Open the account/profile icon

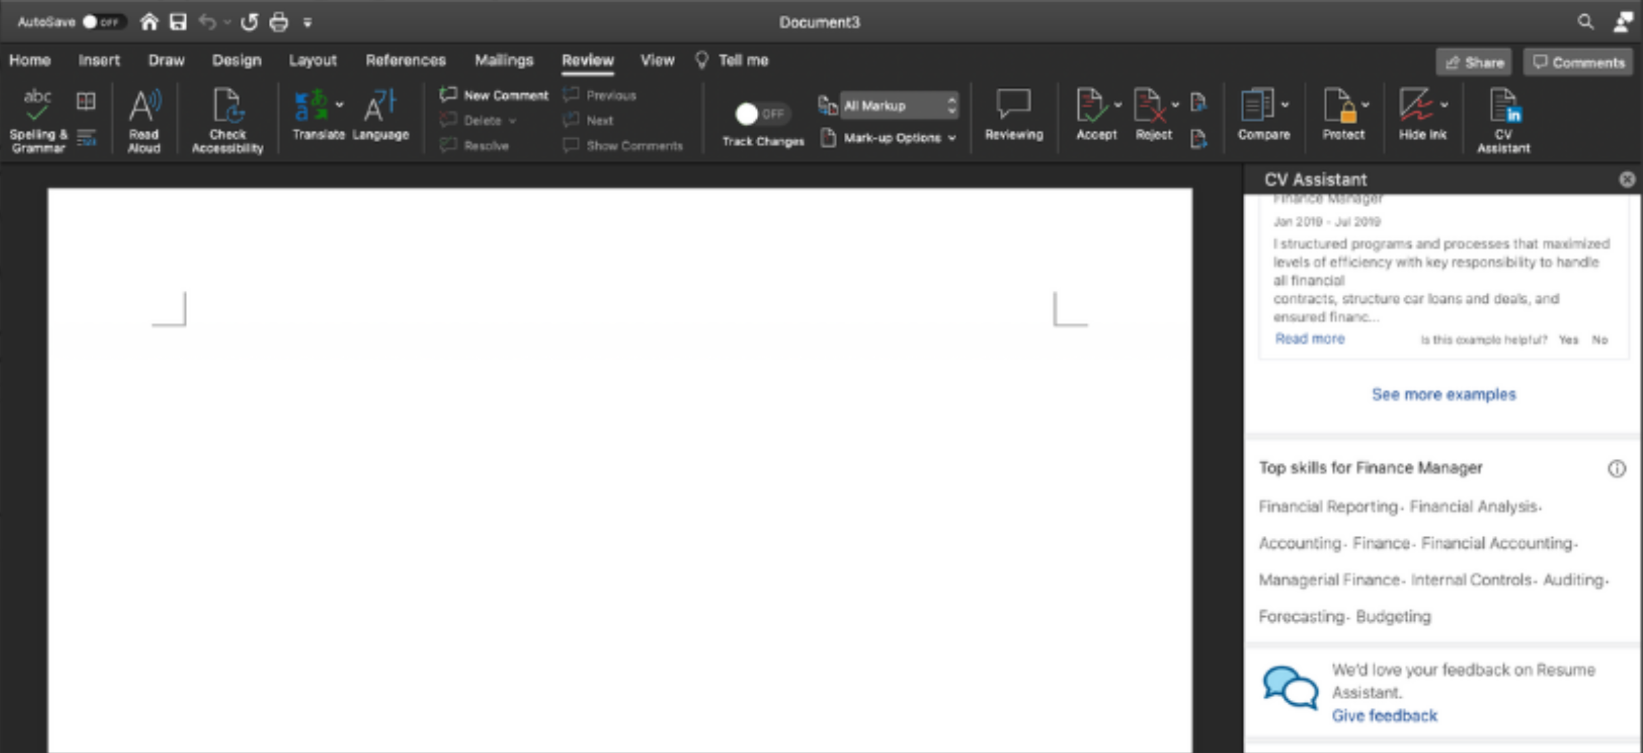pyautogui.click(x=1623, y=22)
